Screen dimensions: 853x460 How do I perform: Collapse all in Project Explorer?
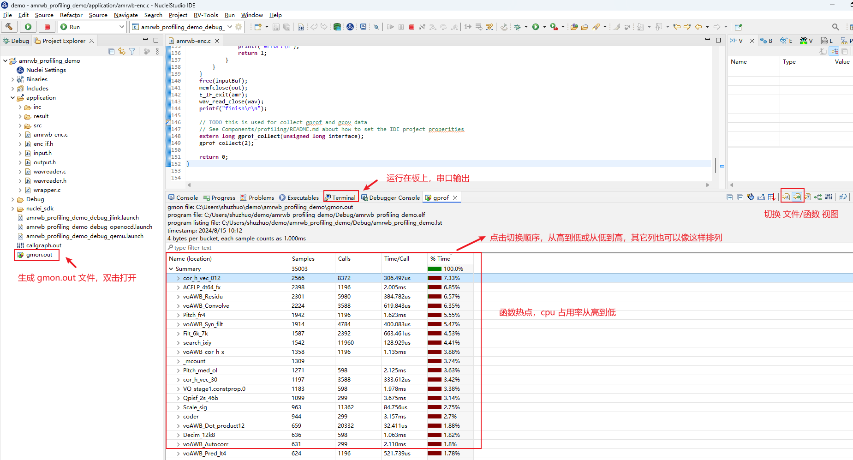[111, 51]
